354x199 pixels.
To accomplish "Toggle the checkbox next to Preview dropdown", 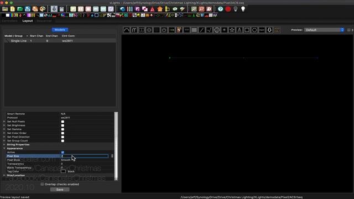I will (x=349, y=30).
